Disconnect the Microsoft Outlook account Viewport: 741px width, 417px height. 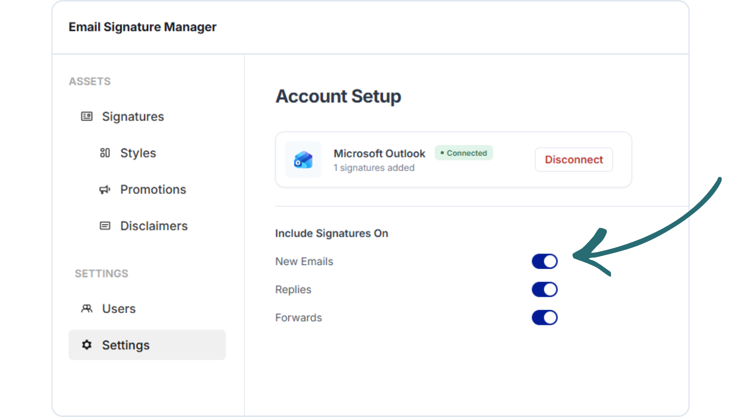[x=574, y=159]
